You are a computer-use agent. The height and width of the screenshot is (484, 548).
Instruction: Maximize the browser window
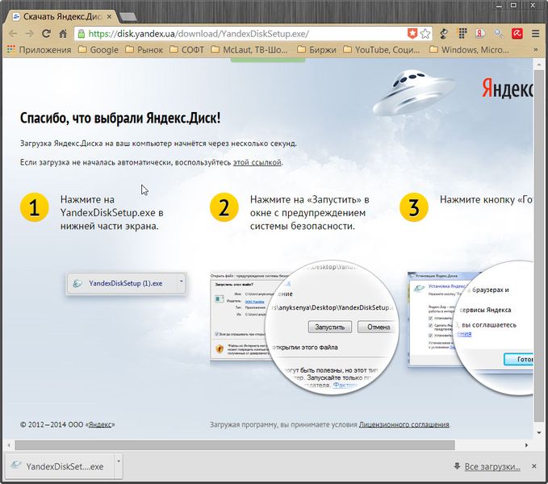[x=513, y=5]
